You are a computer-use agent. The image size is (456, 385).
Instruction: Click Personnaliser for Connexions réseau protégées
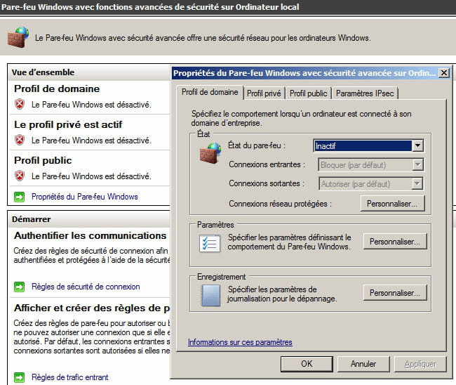tap(392, 204)
